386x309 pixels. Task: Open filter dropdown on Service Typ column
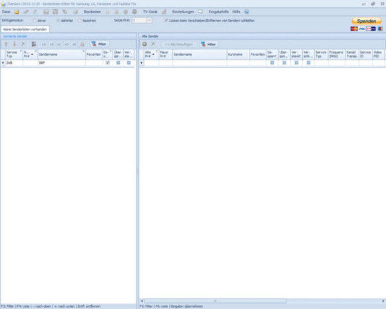21,51
